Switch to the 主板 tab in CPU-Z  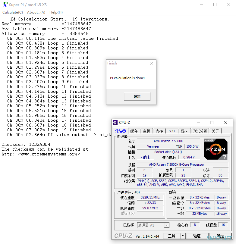point(147,131)
